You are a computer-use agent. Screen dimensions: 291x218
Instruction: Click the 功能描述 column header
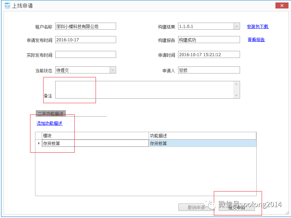[x=202, y=136]
